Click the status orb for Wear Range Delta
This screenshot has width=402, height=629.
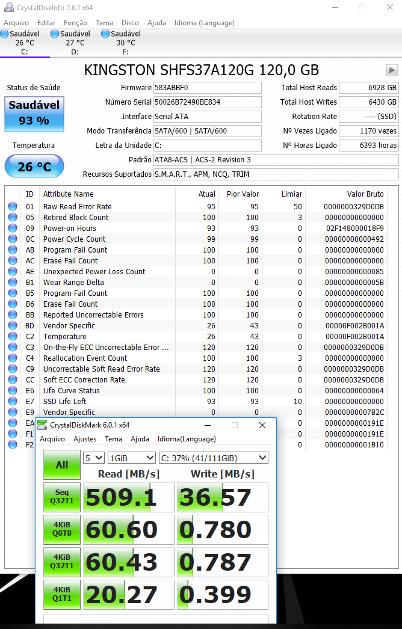(13, 283)
